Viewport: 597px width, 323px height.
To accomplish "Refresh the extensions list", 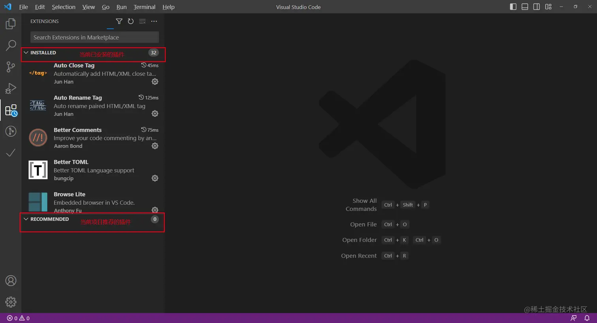I will (131, 21).
